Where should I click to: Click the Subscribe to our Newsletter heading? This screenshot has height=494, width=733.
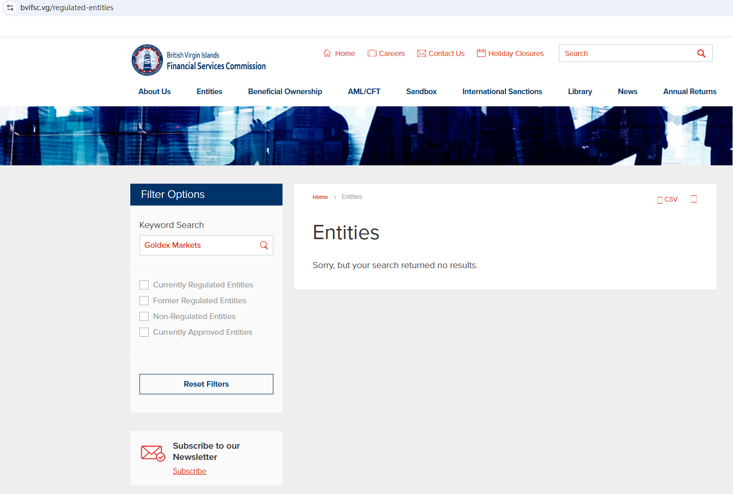(206, 451)
